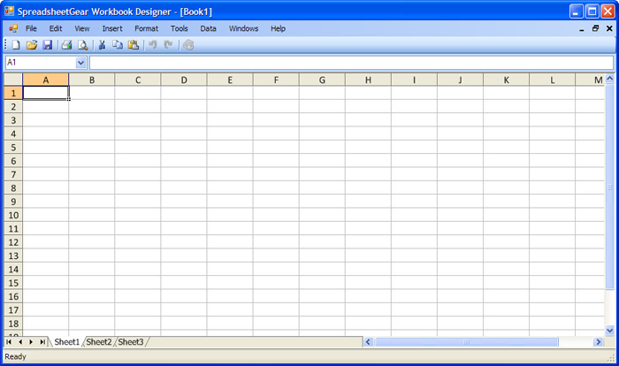Select row 5 header
The width and height of the screenshot is (619, 366).
pos(13,148)
